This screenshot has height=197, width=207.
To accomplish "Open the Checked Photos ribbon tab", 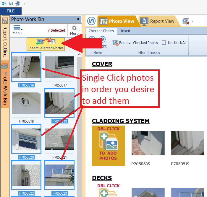I will pyautogui.click(x=101, y=31).
